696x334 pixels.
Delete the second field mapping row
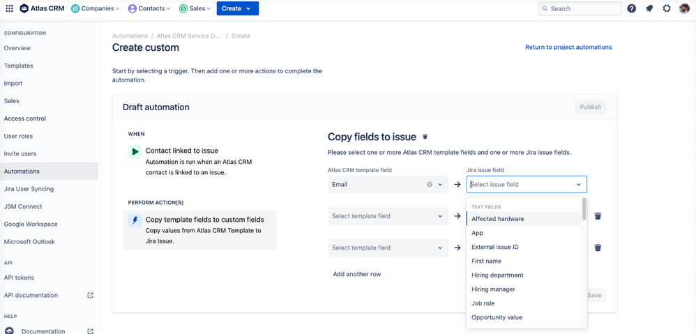[598, 216]
